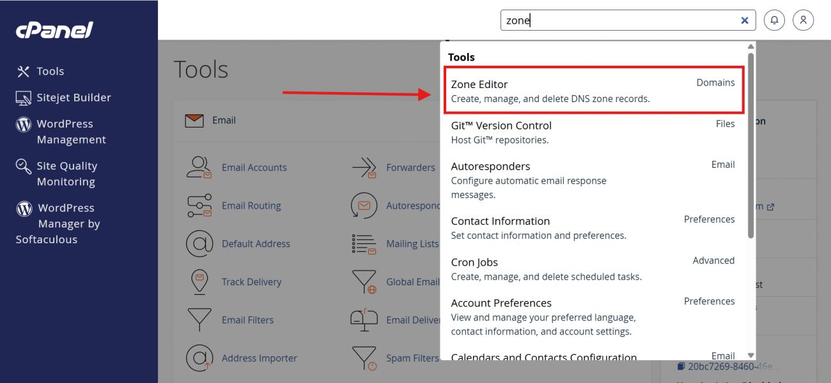Viewport: 831px width, 383px height.
Task: Select WordPress Manager by Softaculous
Action: coord(58,223)
